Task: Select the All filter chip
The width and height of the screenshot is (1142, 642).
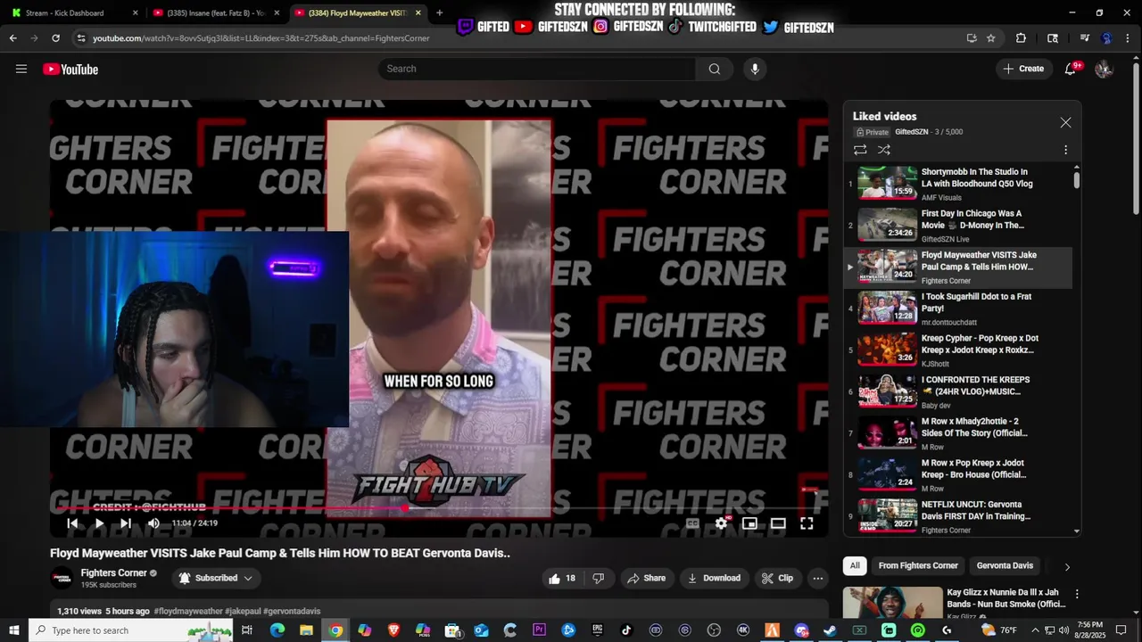Action: click(855, 565)
